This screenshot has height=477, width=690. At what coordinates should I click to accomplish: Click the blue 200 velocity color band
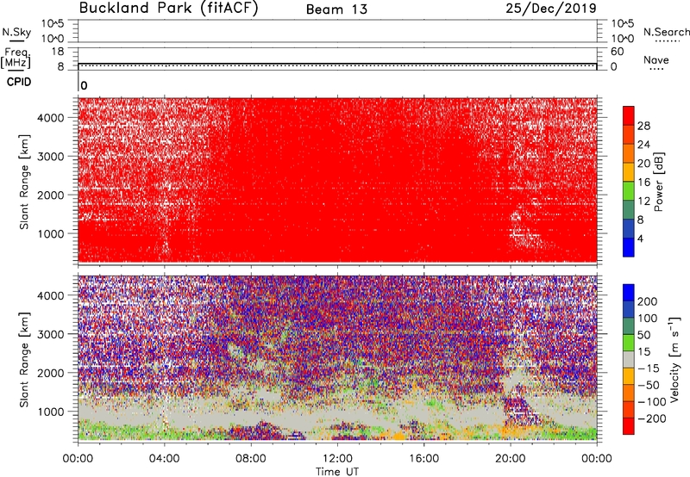(x=629, y=293)
